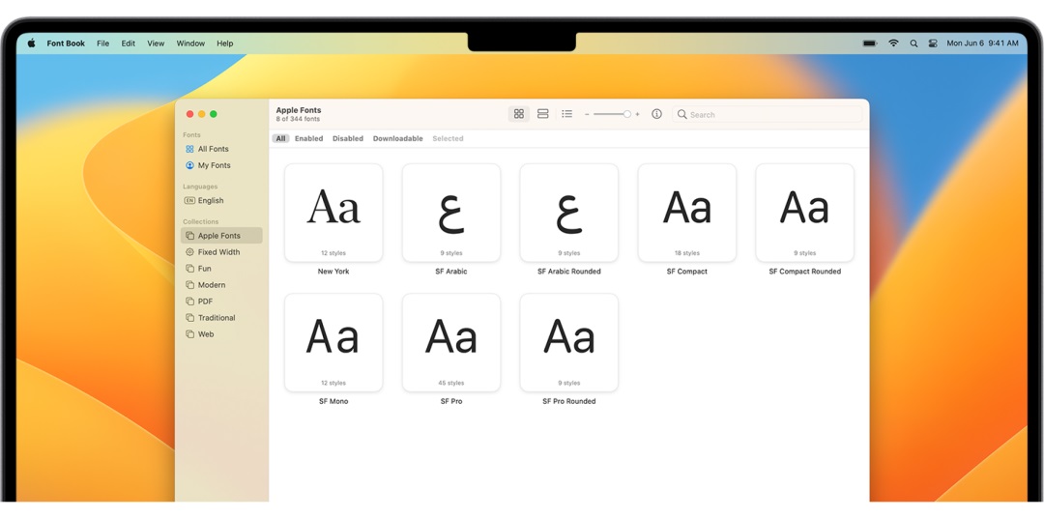
Task: Switch to grid view icon
Action: 519,114
